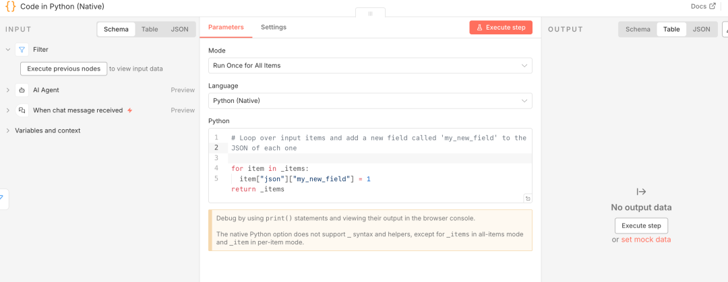
Task: Click the set mock data link
Action: 646,240
